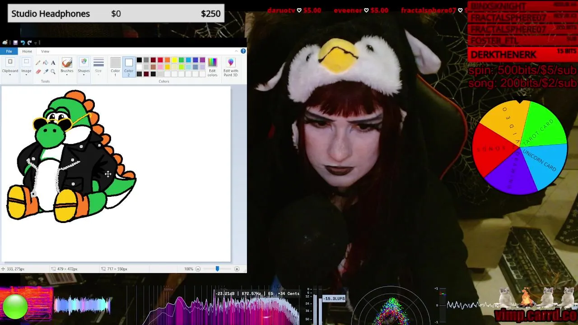
Task: Collapse the ribbon with the chevron
Action: [236, 51]
